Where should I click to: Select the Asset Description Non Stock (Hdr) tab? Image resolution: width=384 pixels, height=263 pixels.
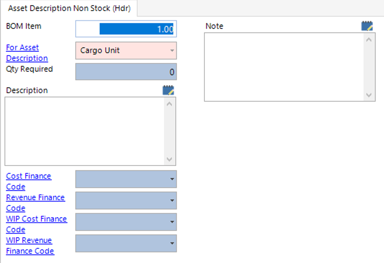[70, 9]
